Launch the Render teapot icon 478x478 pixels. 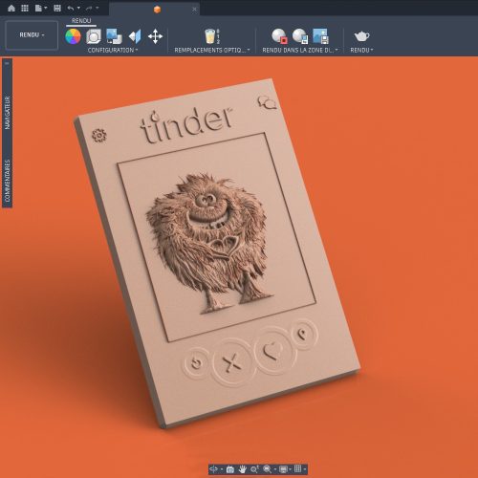pos(361,36)
